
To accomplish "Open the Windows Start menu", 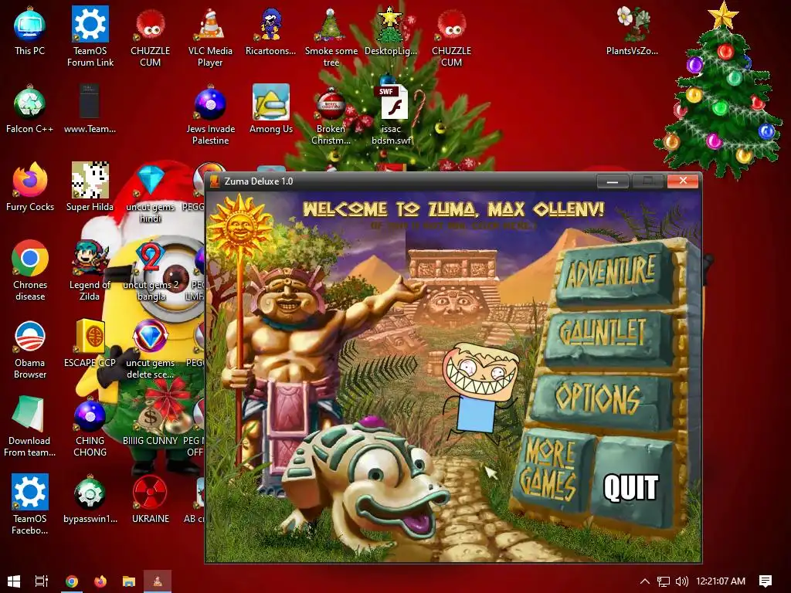I will (x=14, y=581).
